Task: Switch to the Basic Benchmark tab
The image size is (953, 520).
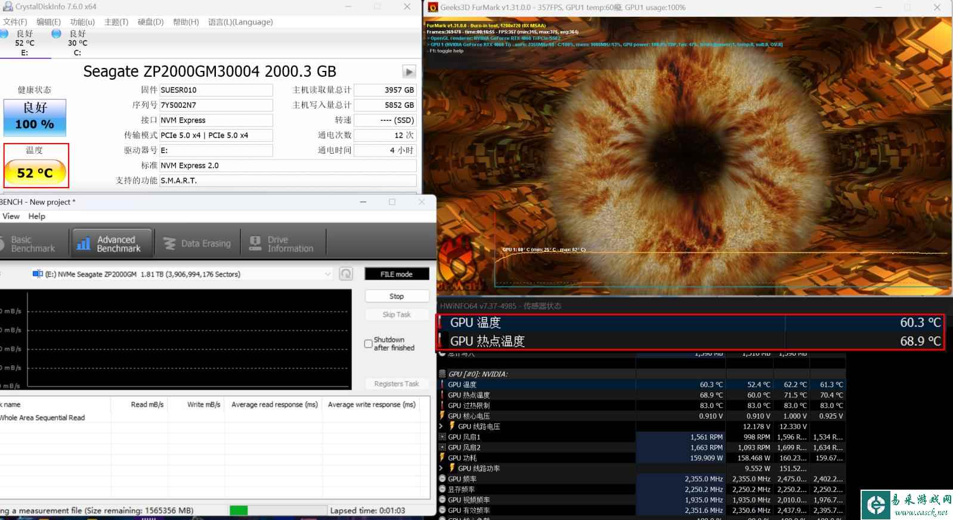Action: (x=33, y=244)
